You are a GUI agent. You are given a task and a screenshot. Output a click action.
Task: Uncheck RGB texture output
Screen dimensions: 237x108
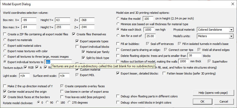coord(25,67)
